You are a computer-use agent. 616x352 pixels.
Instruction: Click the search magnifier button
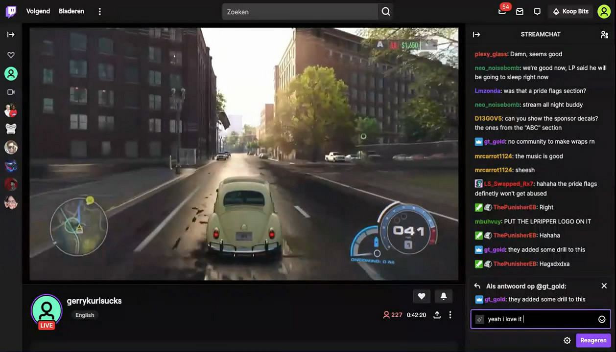(x=386, y=12)
